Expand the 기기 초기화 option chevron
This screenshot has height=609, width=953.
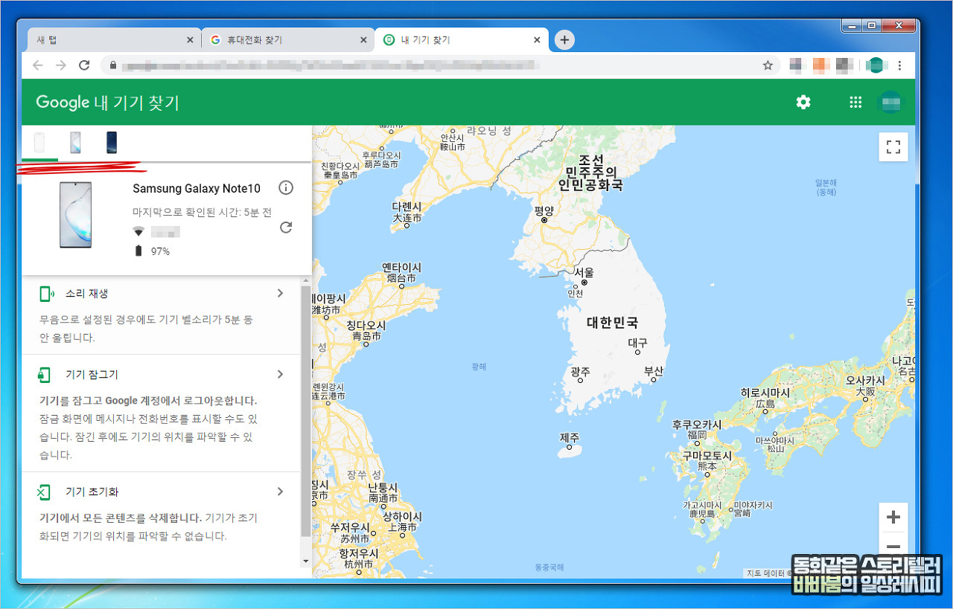coord(280,492)
